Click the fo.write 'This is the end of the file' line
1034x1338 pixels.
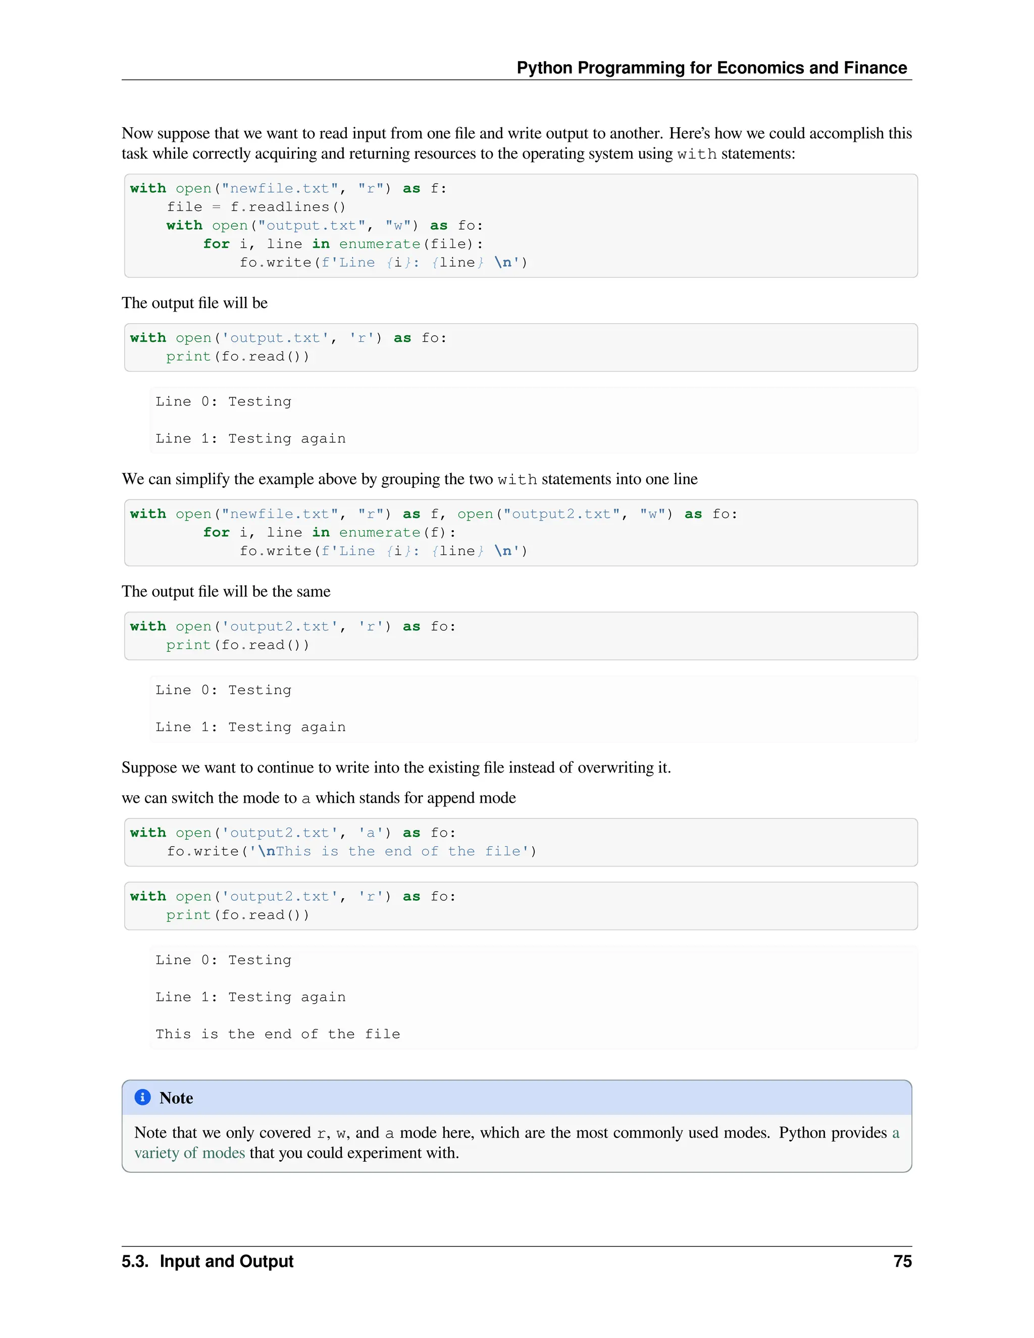tap(351, 851)
